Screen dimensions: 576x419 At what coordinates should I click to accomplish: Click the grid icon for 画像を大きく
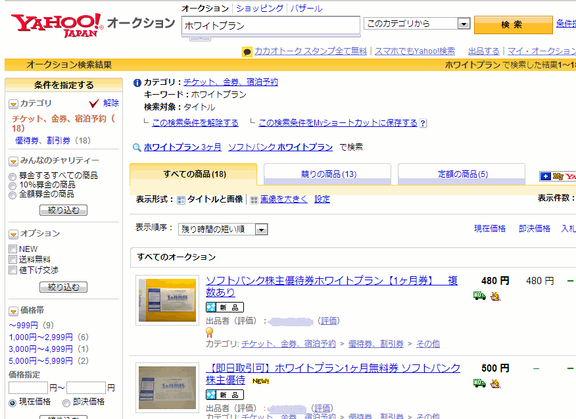point(254,200)
